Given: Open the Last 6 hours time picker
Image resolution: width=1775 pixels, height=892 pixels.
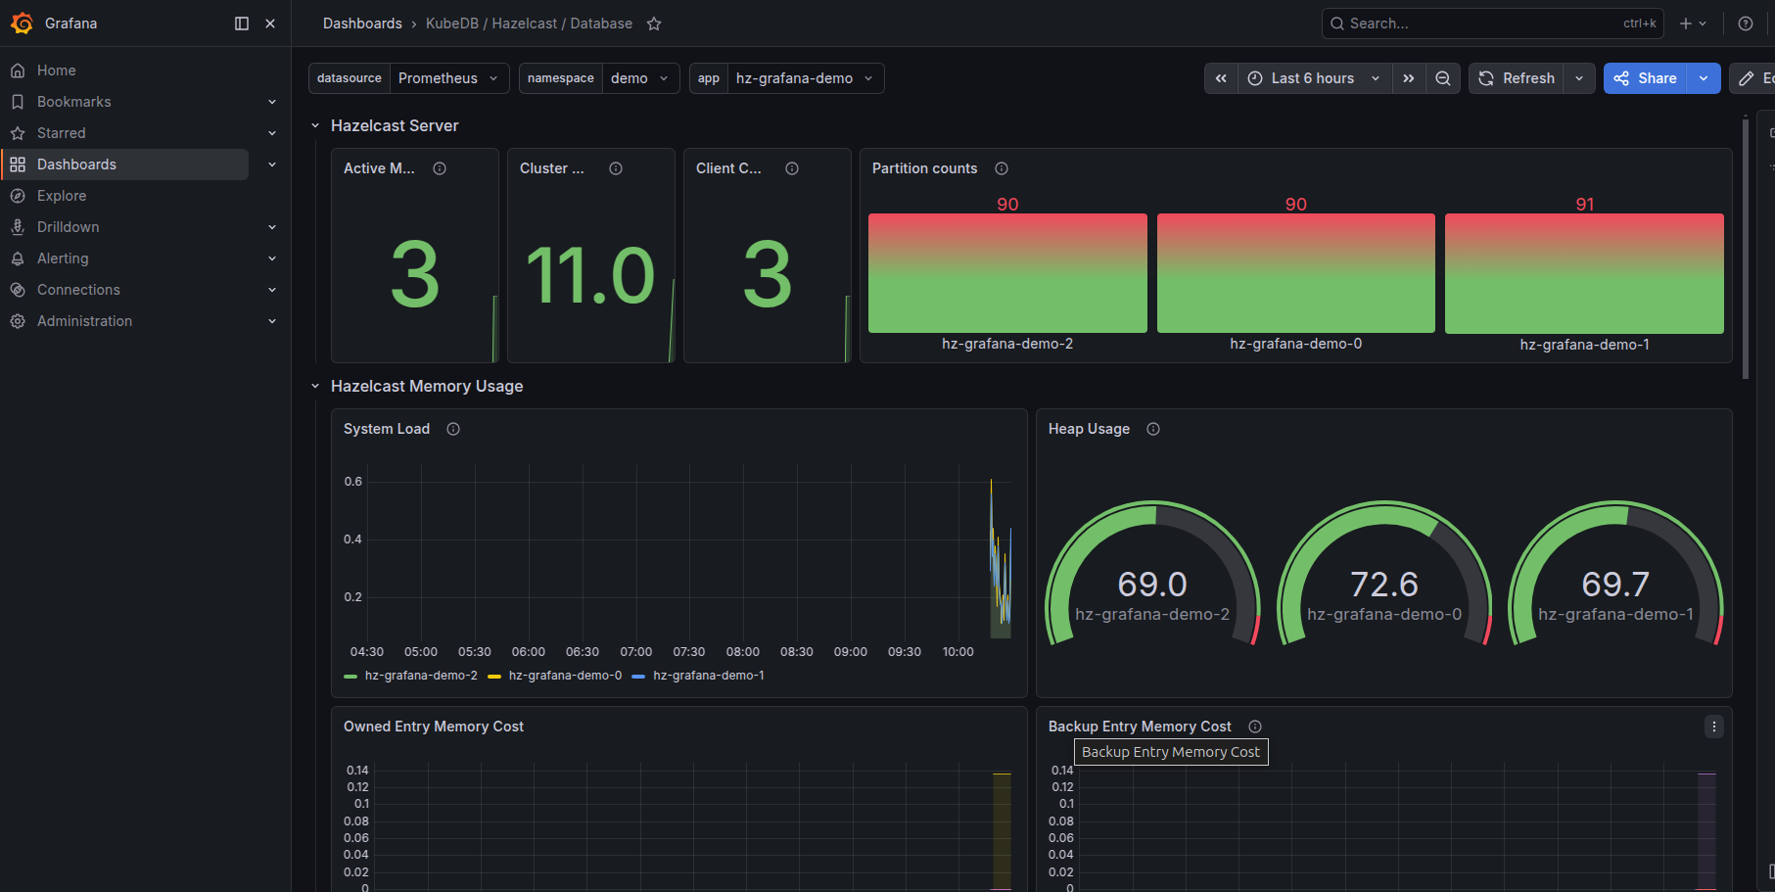Looking at the screenshot, I should pos(1315,78).
